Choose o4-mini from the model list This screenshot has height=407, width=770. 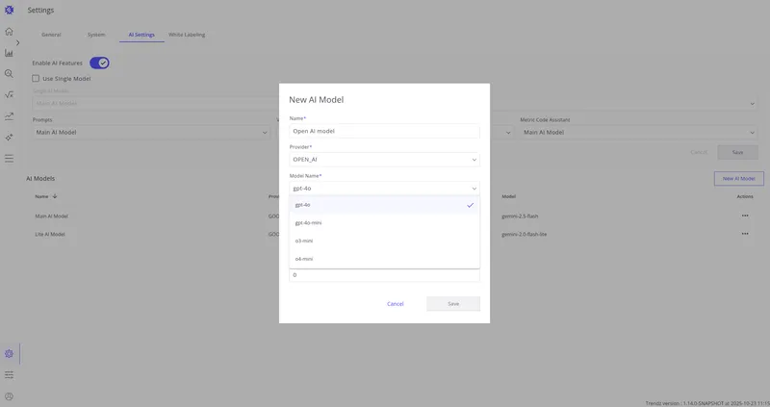pos(384,259)
